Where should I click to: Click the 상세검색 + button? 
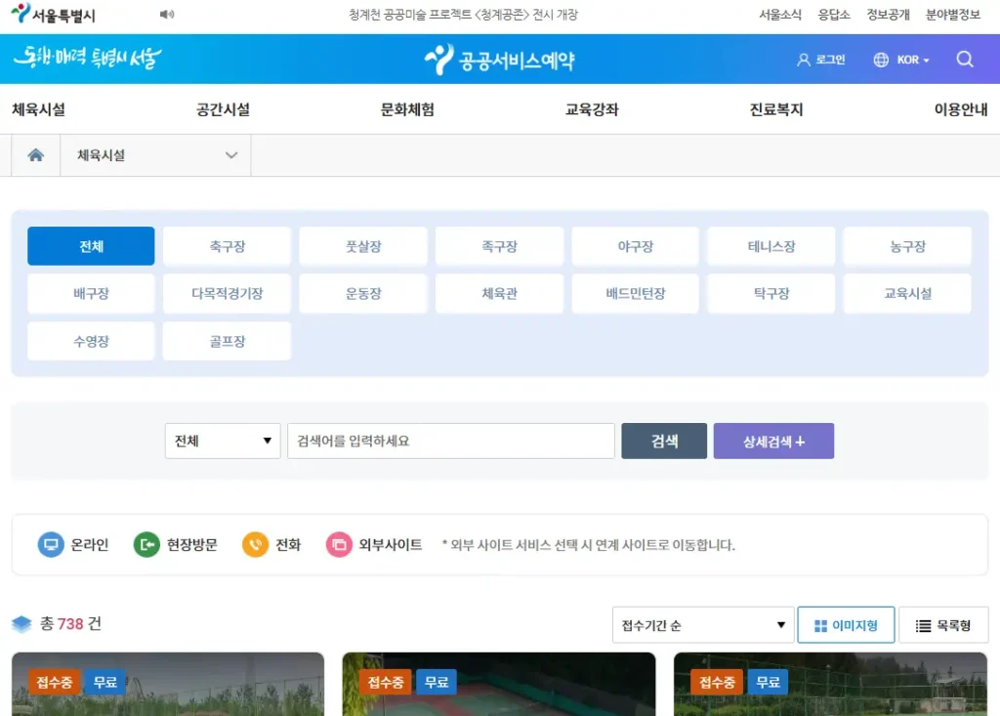(773, 441)
